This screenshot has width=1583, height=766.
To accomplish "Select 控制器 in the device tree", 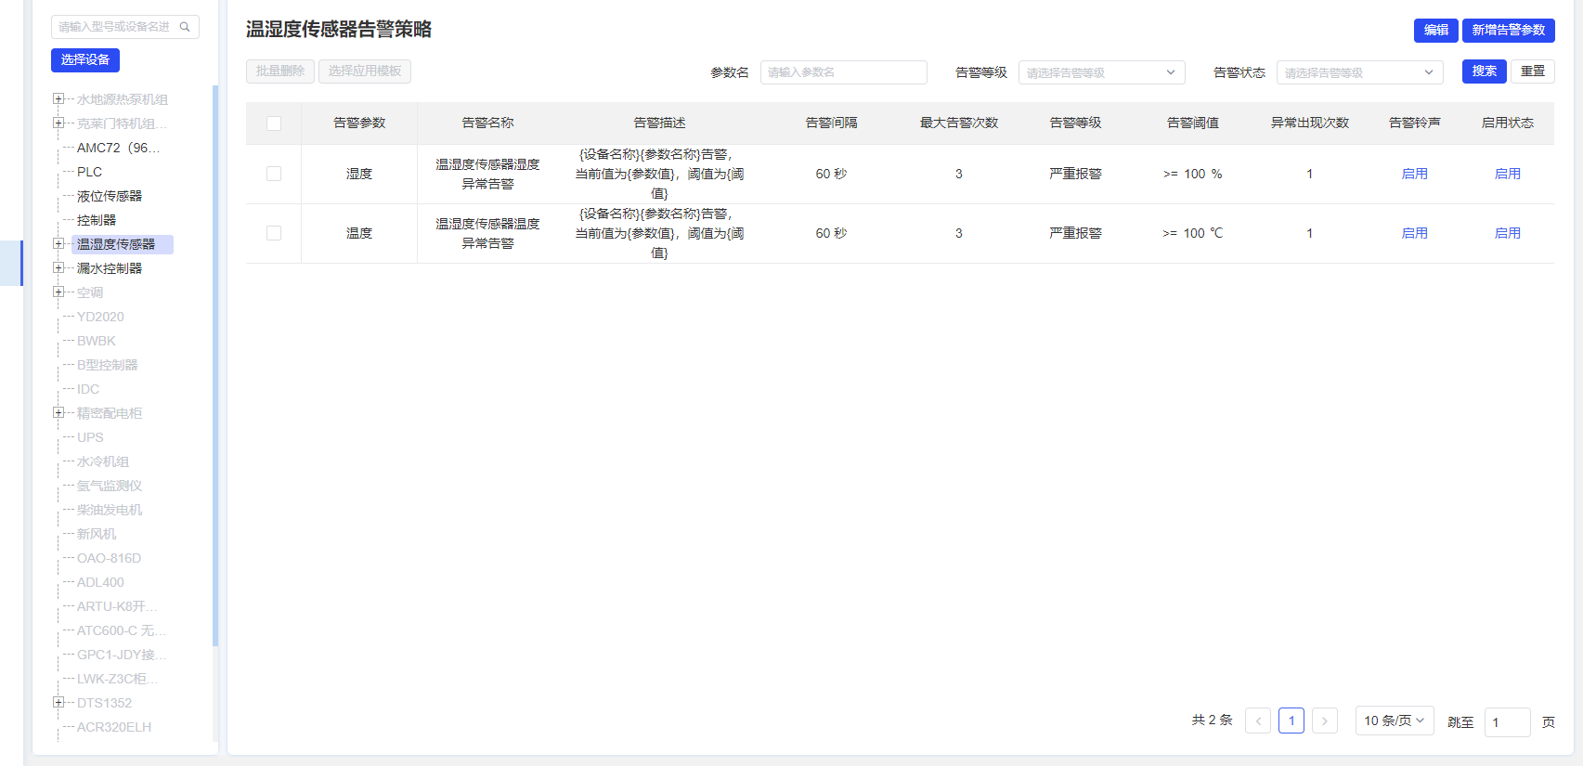I will 97,220.
